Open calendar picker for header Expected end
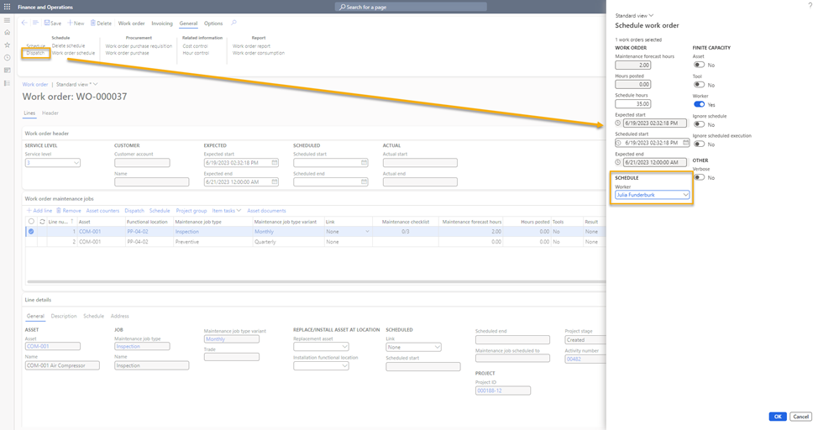The image size is (818, 430). (275, 182)
